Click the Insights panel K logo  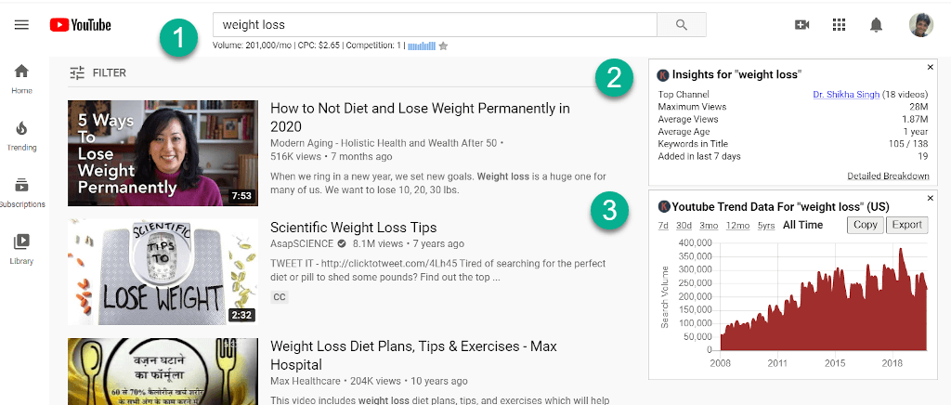[x=663, y=75]
